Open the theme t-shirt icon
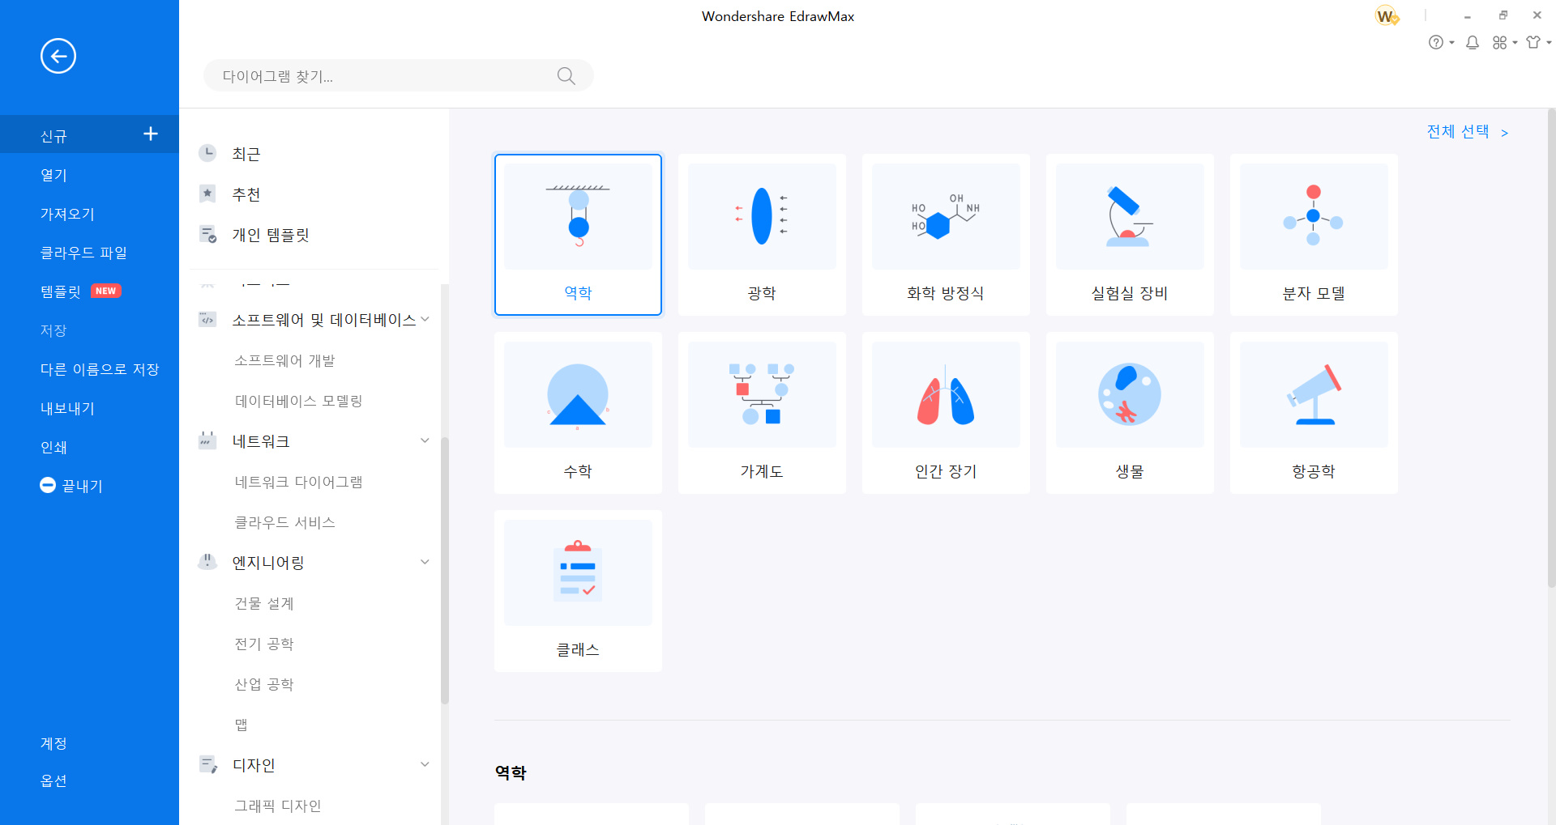This screenshot has height=825, width=1556. (1533, 42)
